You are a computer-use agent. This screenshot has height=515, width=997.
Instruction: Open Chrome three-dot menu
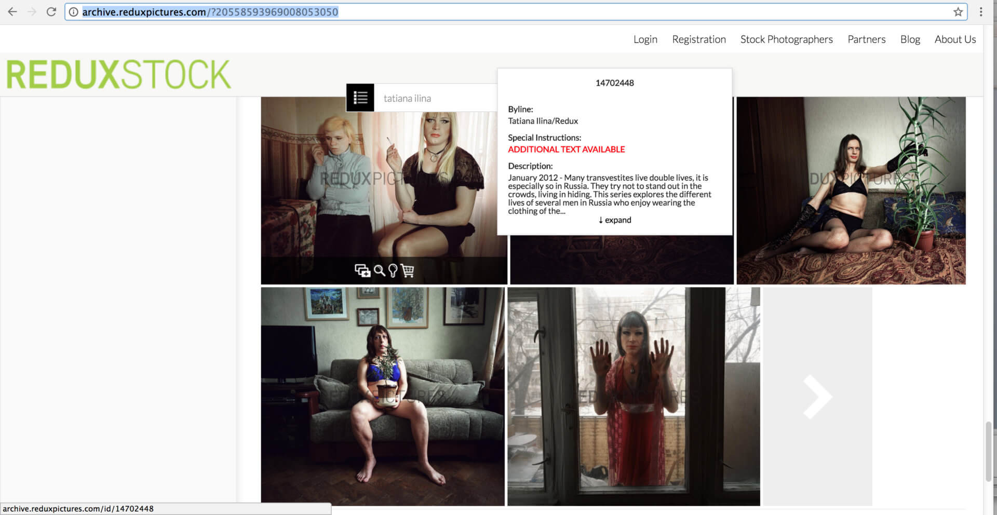[980, 12]
